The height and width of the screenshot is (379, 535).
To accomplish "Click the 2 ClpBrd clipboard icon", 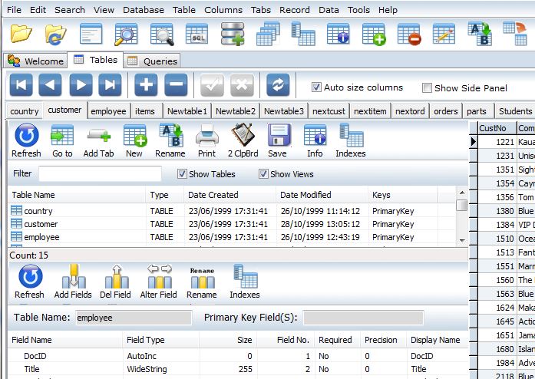I will pyautogui.click(x=243, y=141).
